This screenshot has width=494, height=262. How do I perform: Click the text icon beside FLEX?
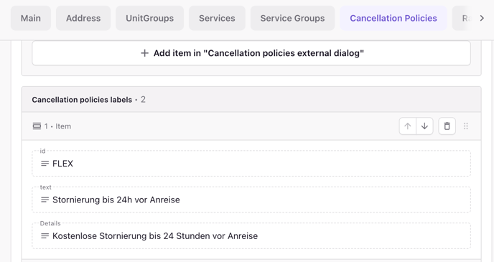click(45, 164)
